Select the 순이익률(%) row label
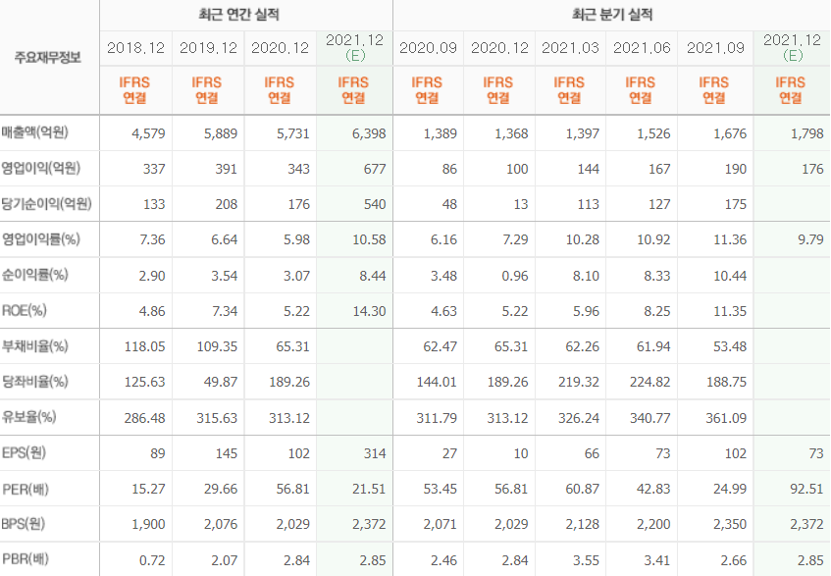The height and width of the screenshot is (576, 831). coord(35,275)
